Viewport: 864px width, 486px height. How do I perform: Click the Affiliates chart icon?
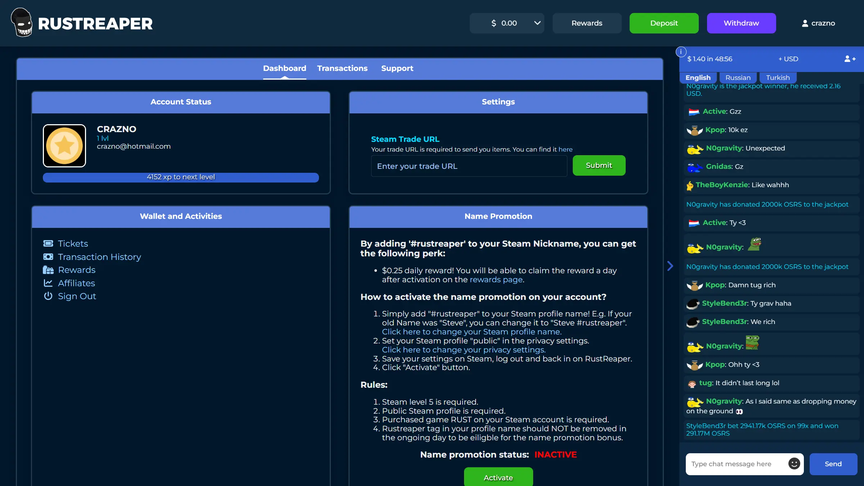(48, 283)
